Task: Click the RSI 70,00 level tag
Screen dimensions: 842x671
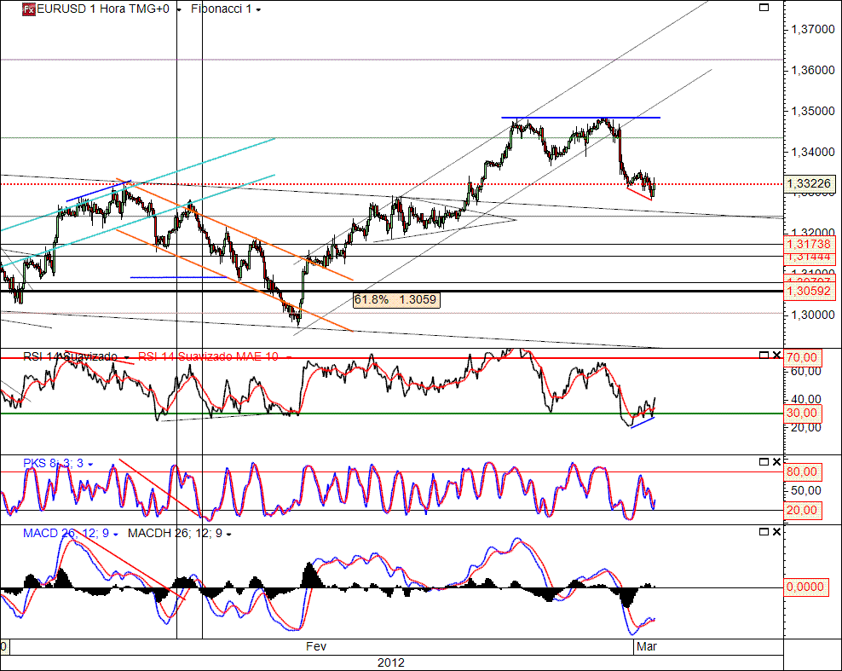Action: pos(803,357)
